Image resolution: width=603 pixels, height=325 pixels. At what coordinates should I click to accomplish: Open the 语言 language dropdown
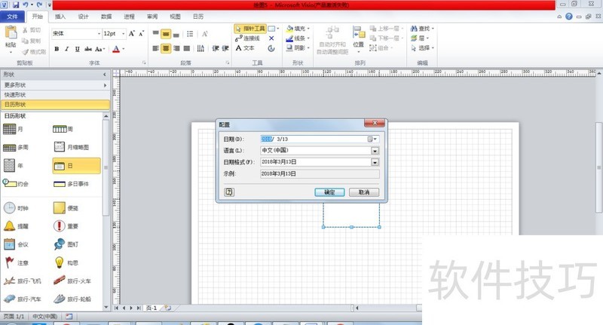[375, 150]
